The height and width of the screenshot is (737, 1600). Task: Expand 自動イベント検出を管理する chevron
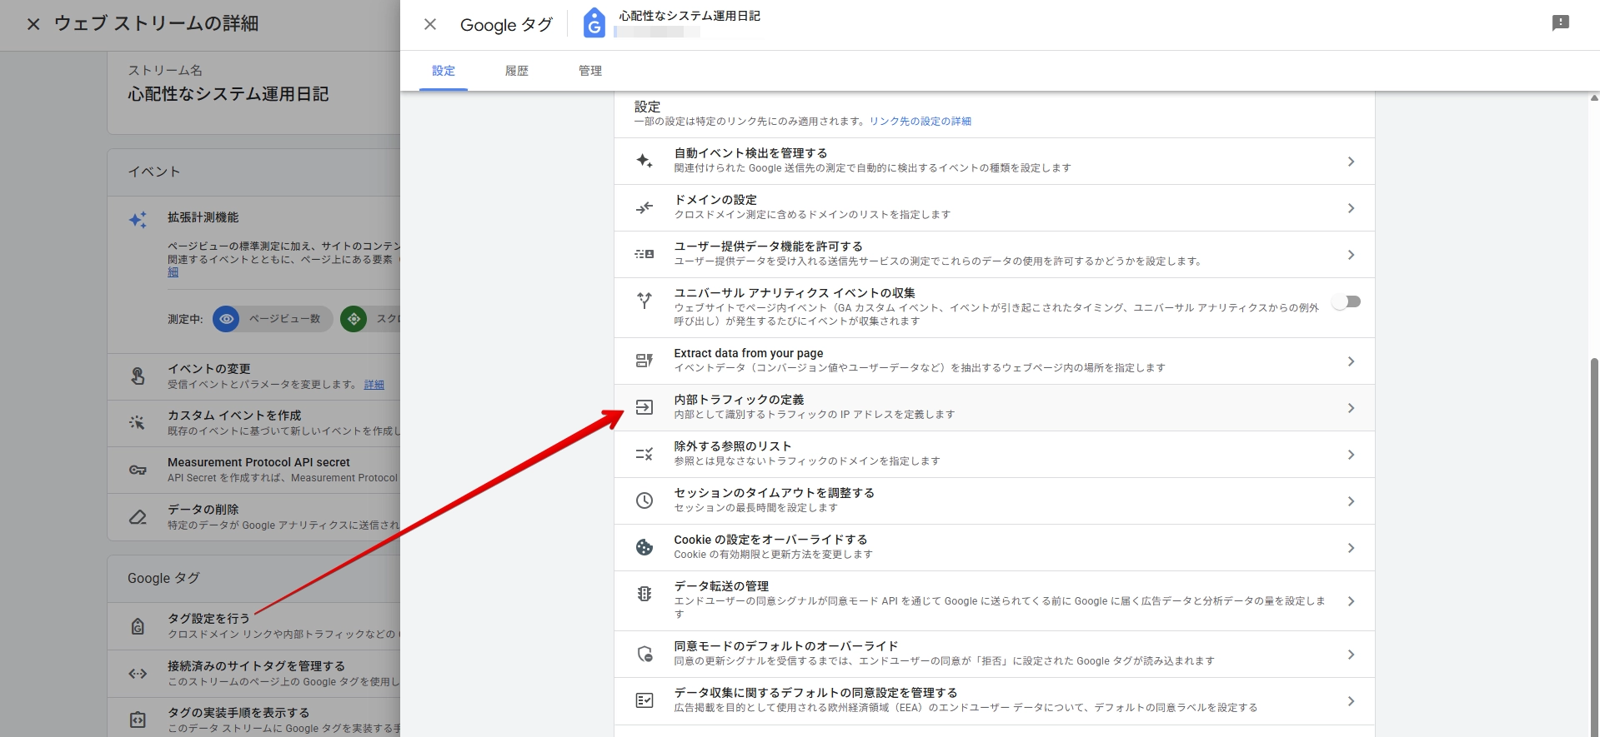pyautogui.click(x=1352, y=162)
